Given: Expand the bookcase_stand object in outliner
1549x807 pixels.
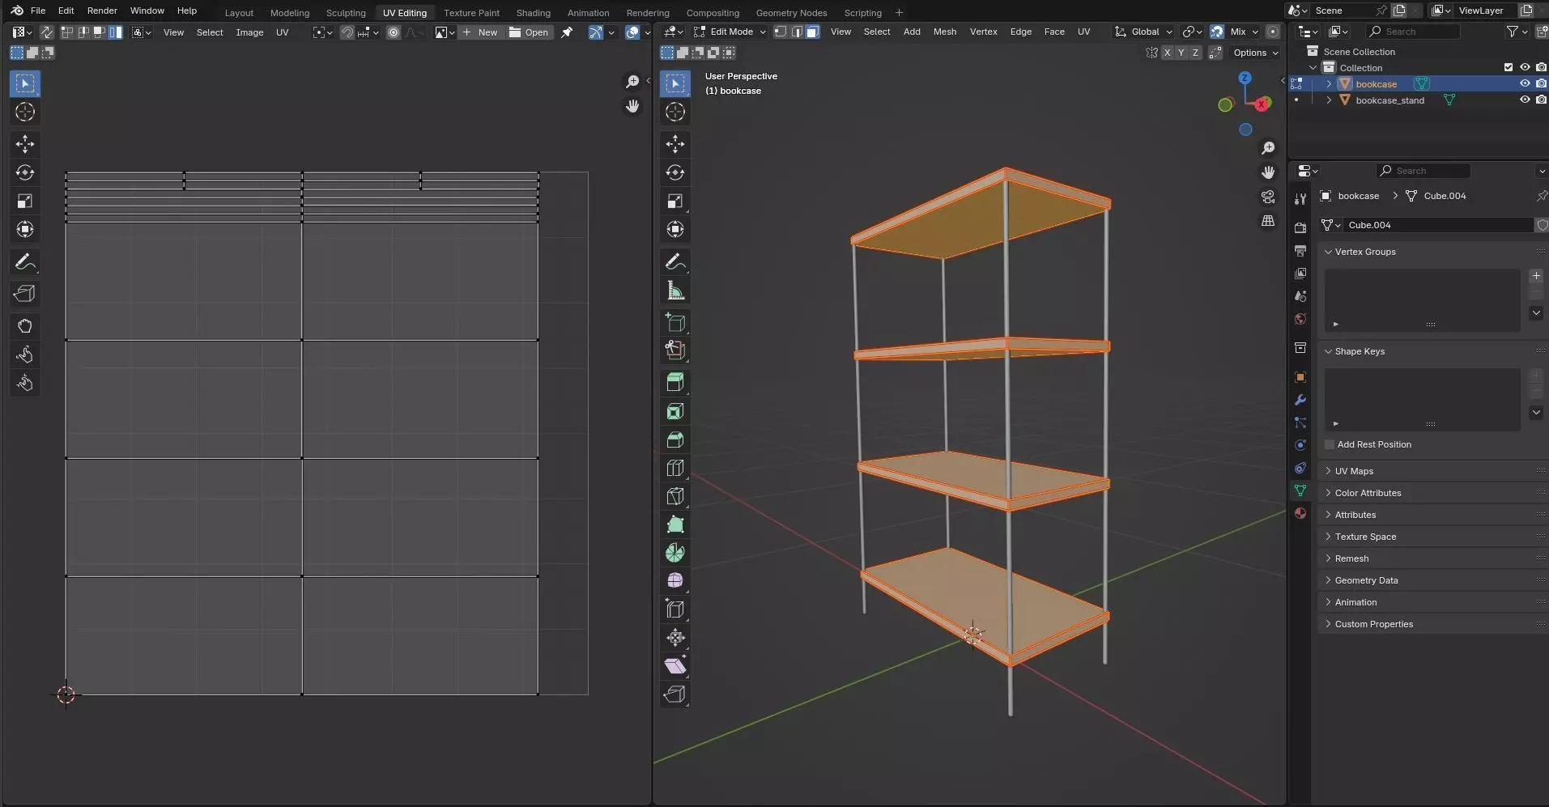Looking at the screenshot, I should [1329, 100].
